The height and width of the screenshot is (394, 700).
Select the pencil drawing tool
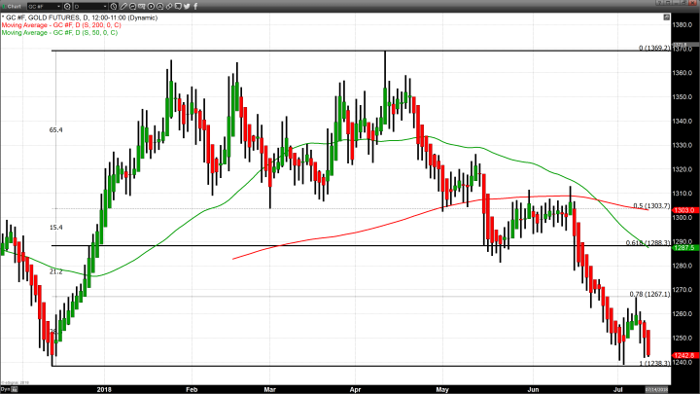[123, 7]
